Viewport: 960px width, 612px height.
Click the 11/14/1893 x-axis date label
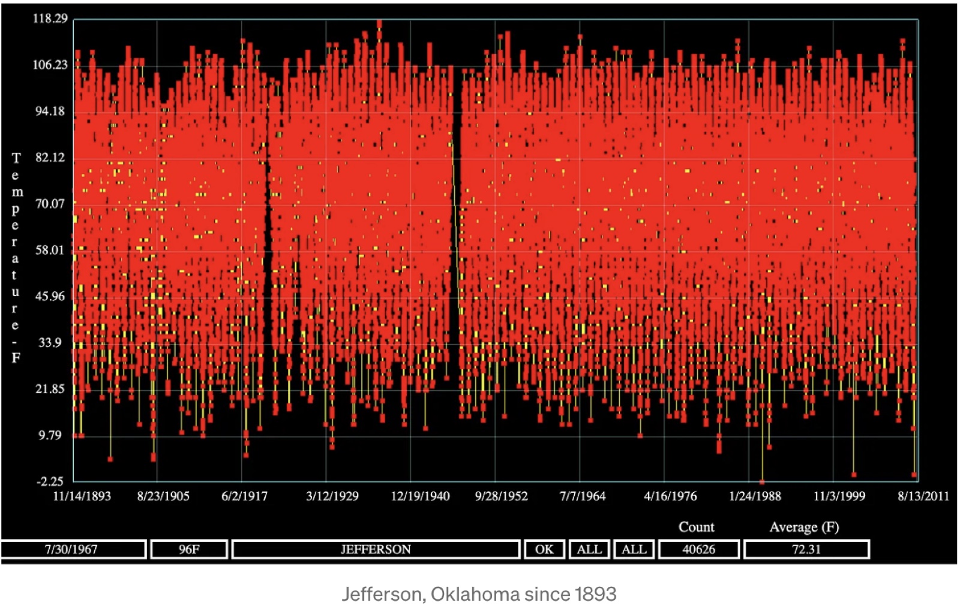point(82,496)
